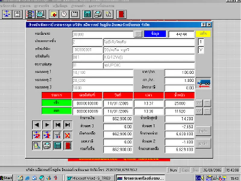Open the fifth menu in menu bar
This screenshot has width=241, height=181.
(x=78, y=6)
